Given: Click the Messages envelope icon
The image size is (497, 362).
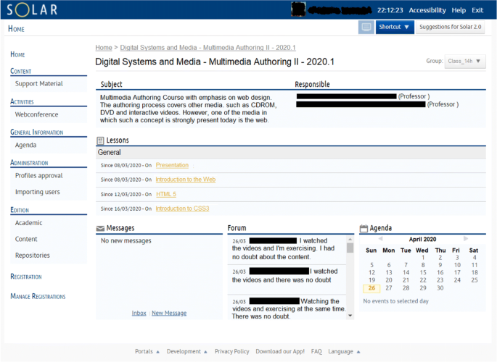Looking at the screenshot, I should coord(100,228).
